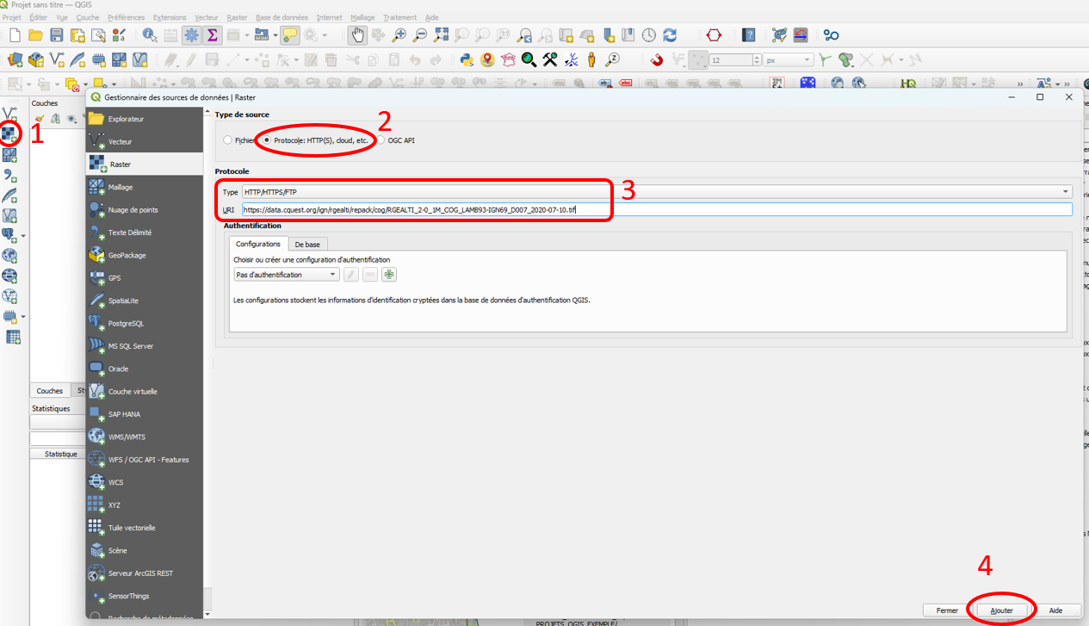The image size is (1089, 626).
Task: Click the help book icon in top toolbar
Action: [749, 35]
